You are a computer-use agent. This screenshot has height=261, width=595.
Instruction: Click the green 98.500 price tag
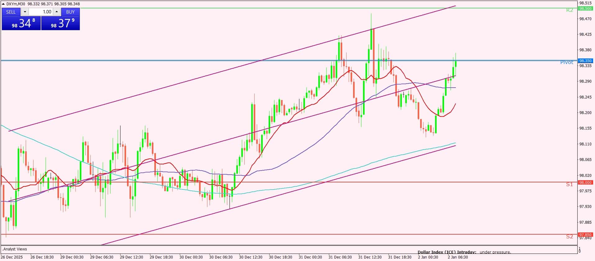coord(585,8)
